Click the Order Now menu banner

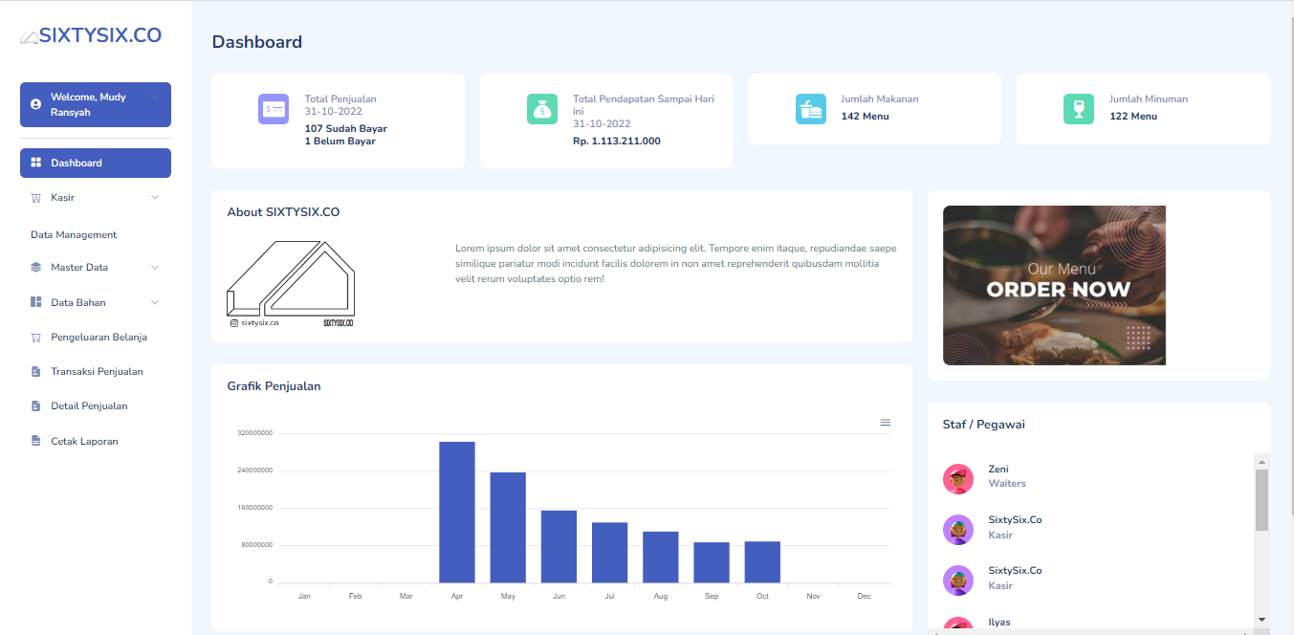(x=1054, y=285)
